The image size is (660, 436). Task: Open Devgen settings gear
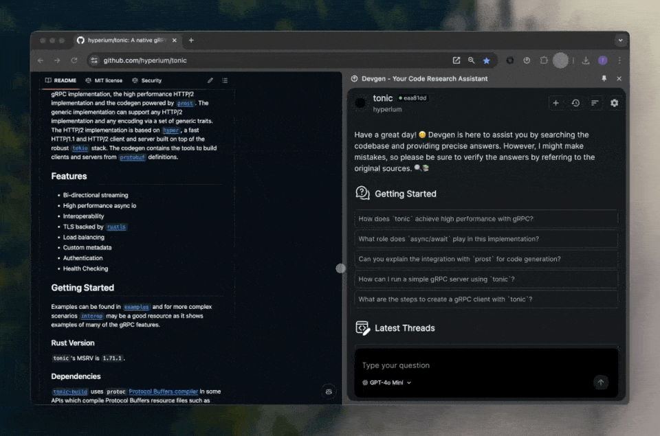coord(614,103)
